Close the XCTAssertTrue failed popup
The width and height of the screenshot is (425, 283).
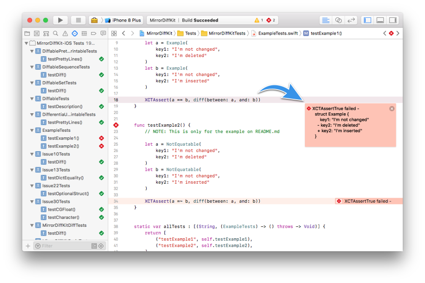tap(392, 109)
